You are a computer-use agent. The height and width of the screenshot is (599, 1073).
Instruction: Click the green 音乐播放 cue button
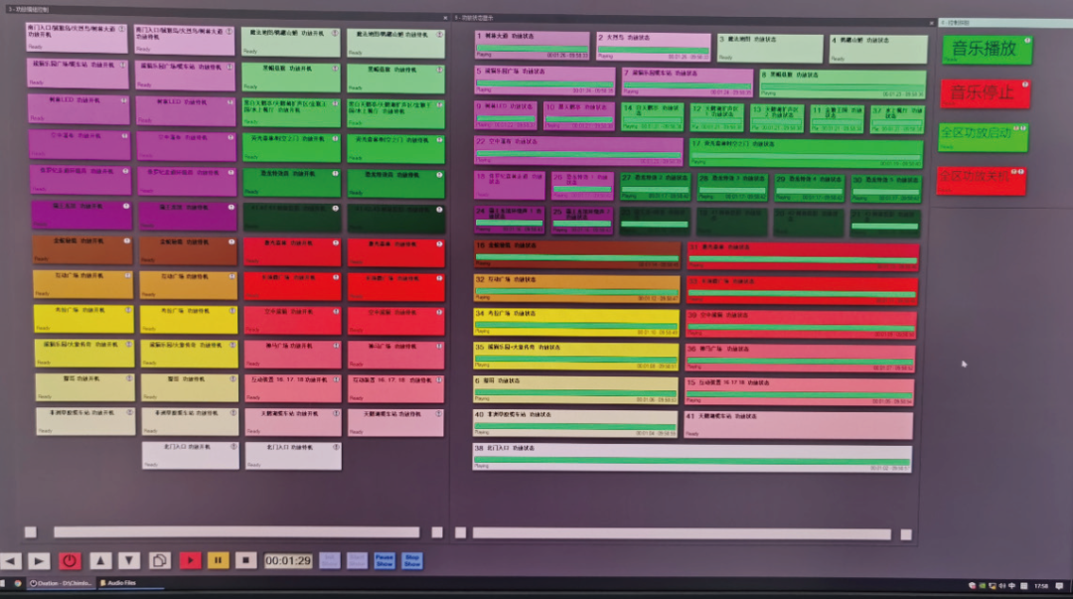pos(986,50)
